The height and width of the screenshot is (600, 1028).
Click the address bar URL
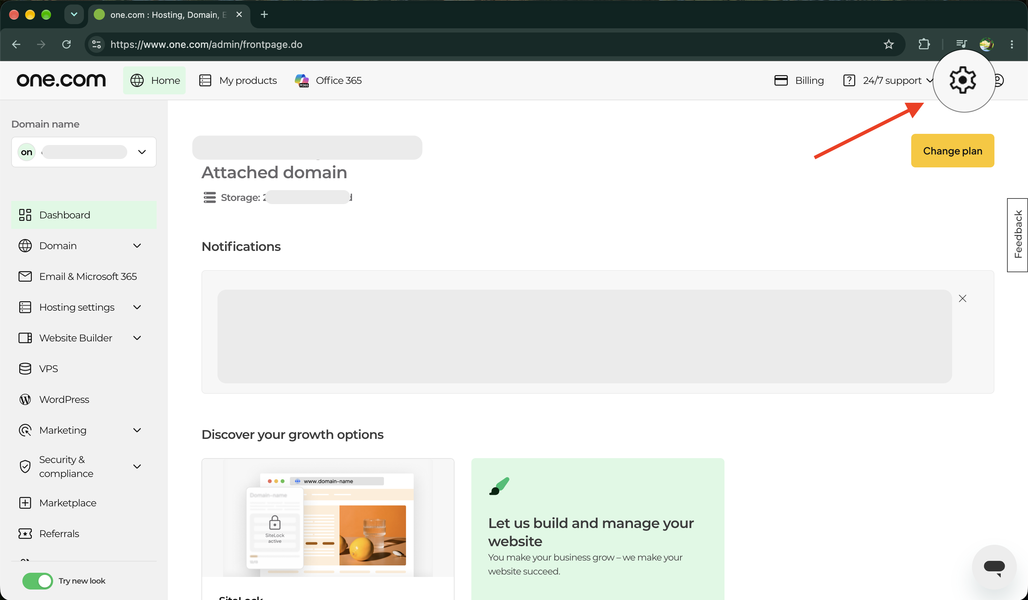tap(206, 44)
